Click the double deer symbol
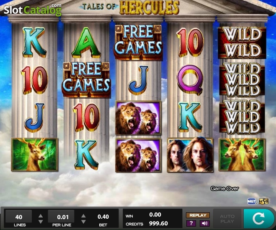Image resolution: width=276 pixels, height=230 pixels. tap(242, 155)
